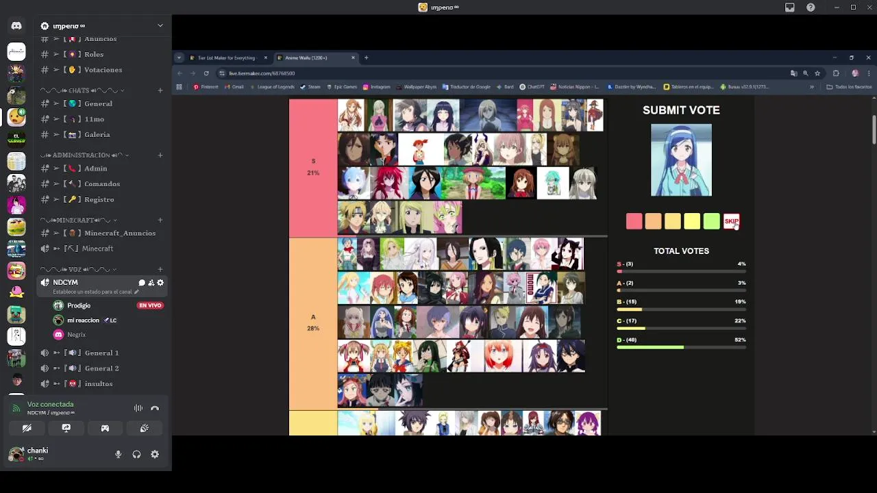This screenshot has height=493, width=877.
Task: Click Establece un estado para el canal
Action: (96, 292)
